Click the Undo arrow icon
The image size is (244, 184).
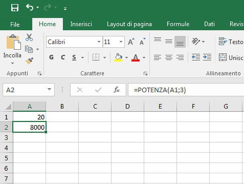coord(30,8)
